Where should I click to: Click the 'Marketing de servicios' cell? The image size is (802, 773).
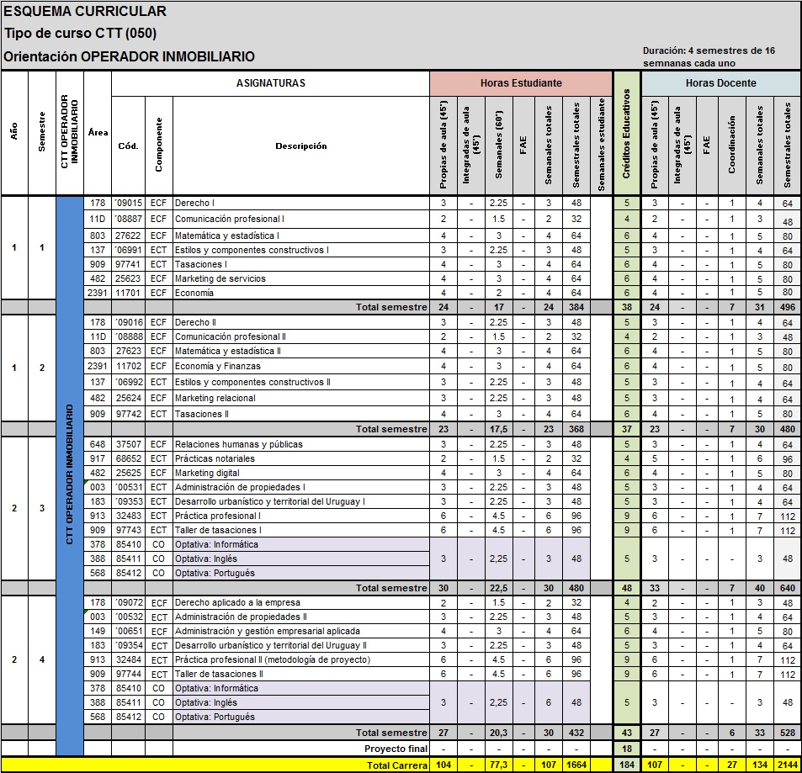[x=300, y=278]
